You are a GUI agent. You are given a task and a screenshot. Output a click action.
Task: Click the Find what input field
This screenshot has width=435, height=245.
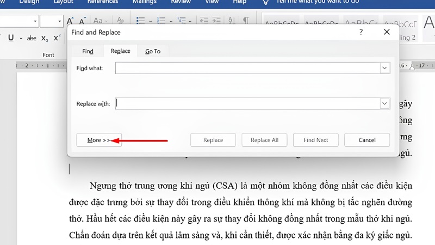coord(248,68)
